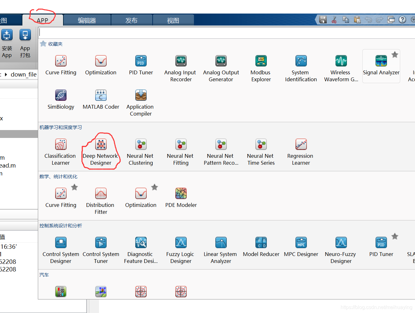This screenshot has width=415, height=313.
Task: Open Help via the question mark icon
Action: click(x=402, y=20)
